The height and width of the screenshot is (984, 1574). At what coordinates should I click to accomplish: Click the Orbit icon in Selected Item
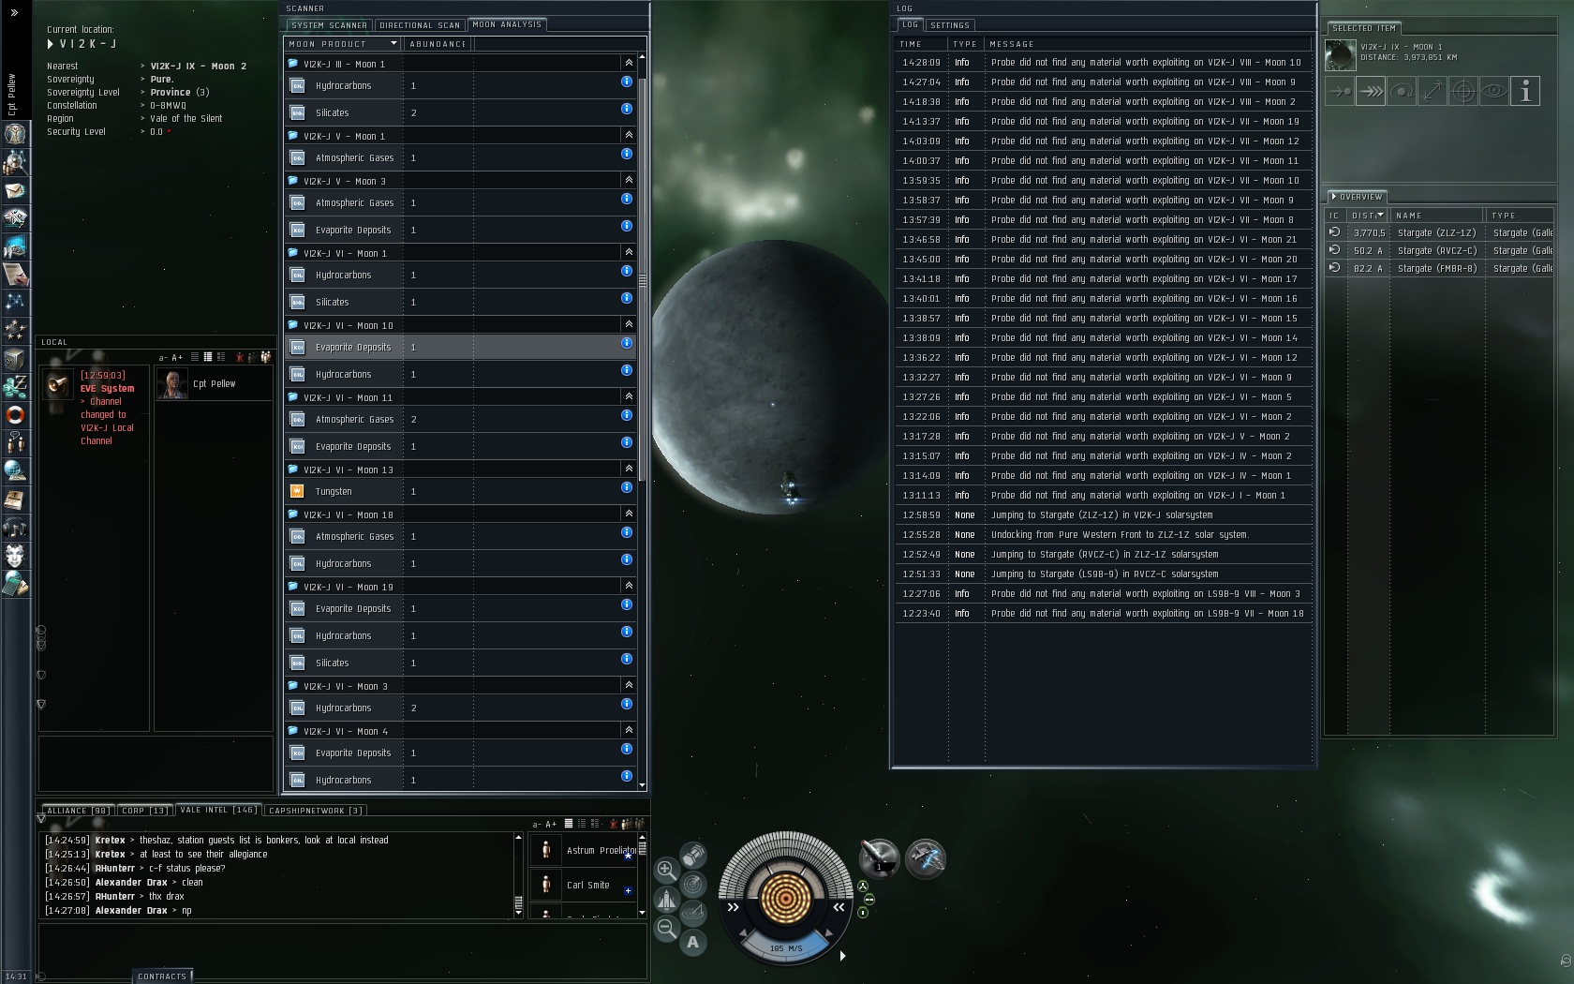point(1402,91)
